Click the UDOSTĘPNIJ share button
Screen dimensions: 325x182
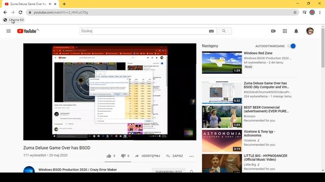coord(148,156)
